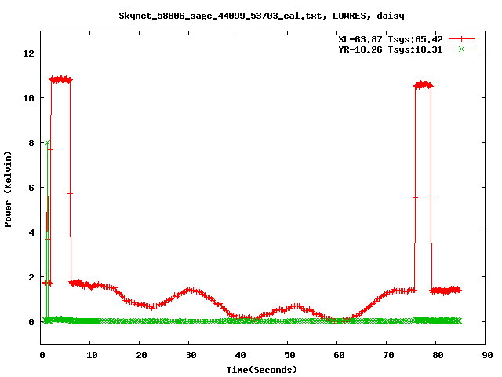Image resolution: width=502 pixels, height=377 pixels.
Task: Click the Time(Seconds) axis label
Action: [262, 370]
